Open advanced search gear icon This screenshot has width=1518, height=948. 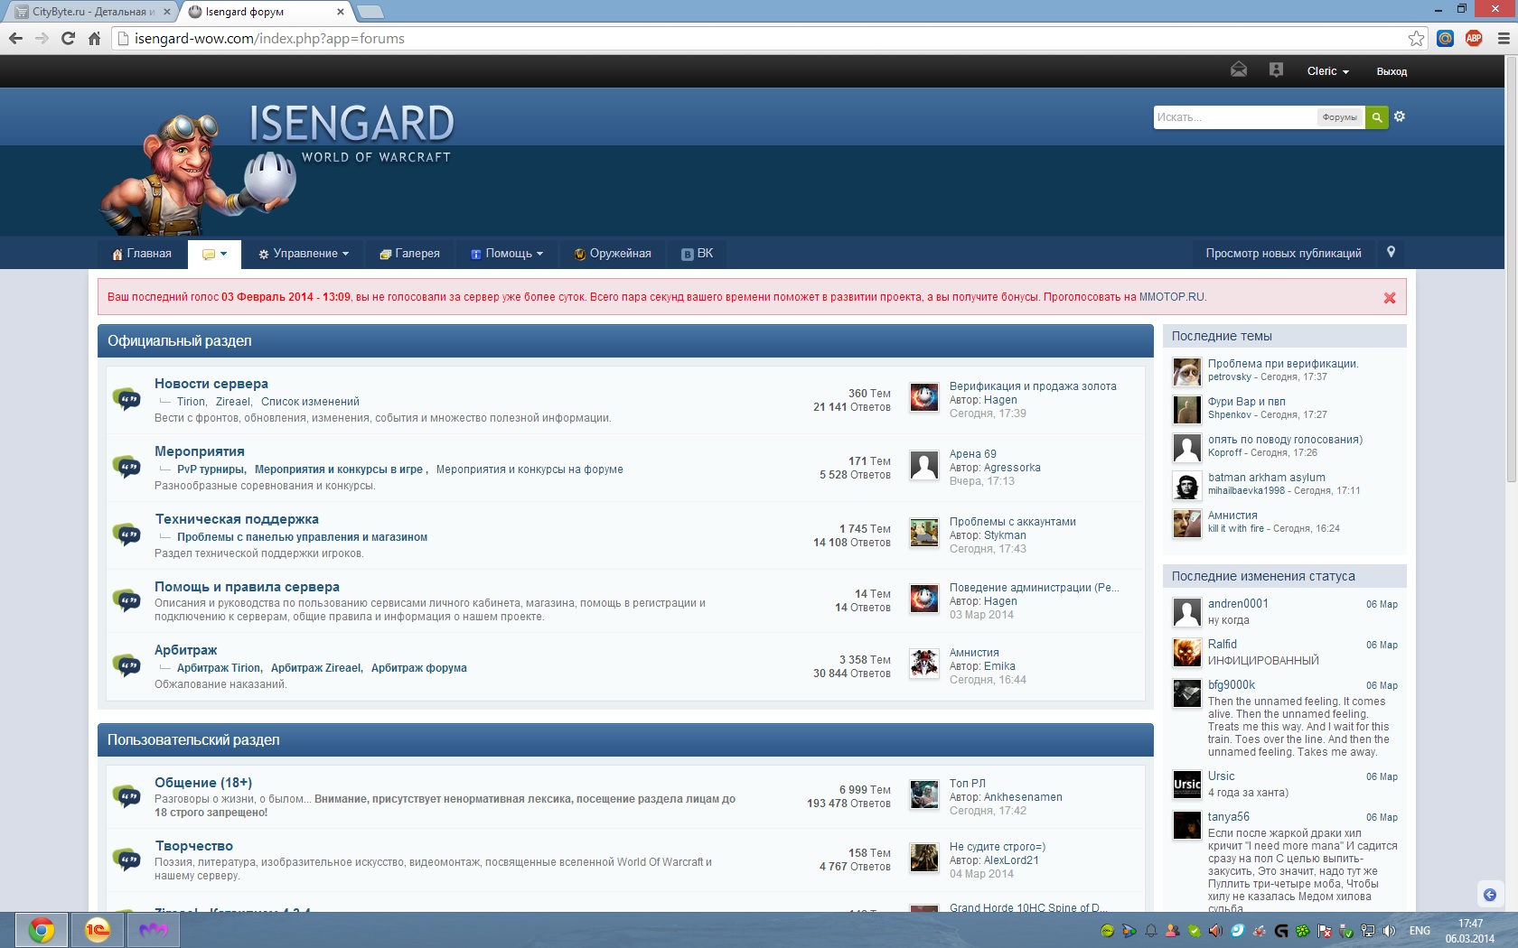click(x=1400, y=116)
